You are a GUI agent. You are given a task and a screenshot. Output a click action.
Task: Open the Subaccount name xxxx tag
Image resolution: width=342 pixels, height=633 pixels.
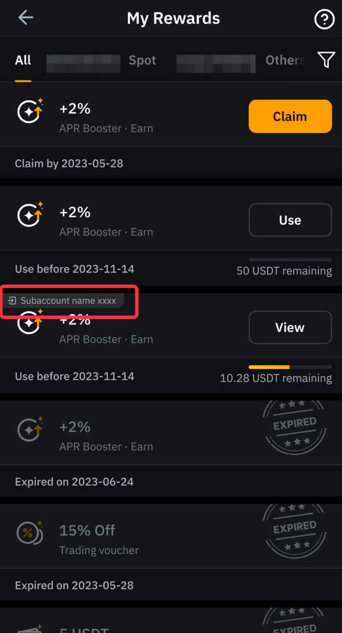68,301
